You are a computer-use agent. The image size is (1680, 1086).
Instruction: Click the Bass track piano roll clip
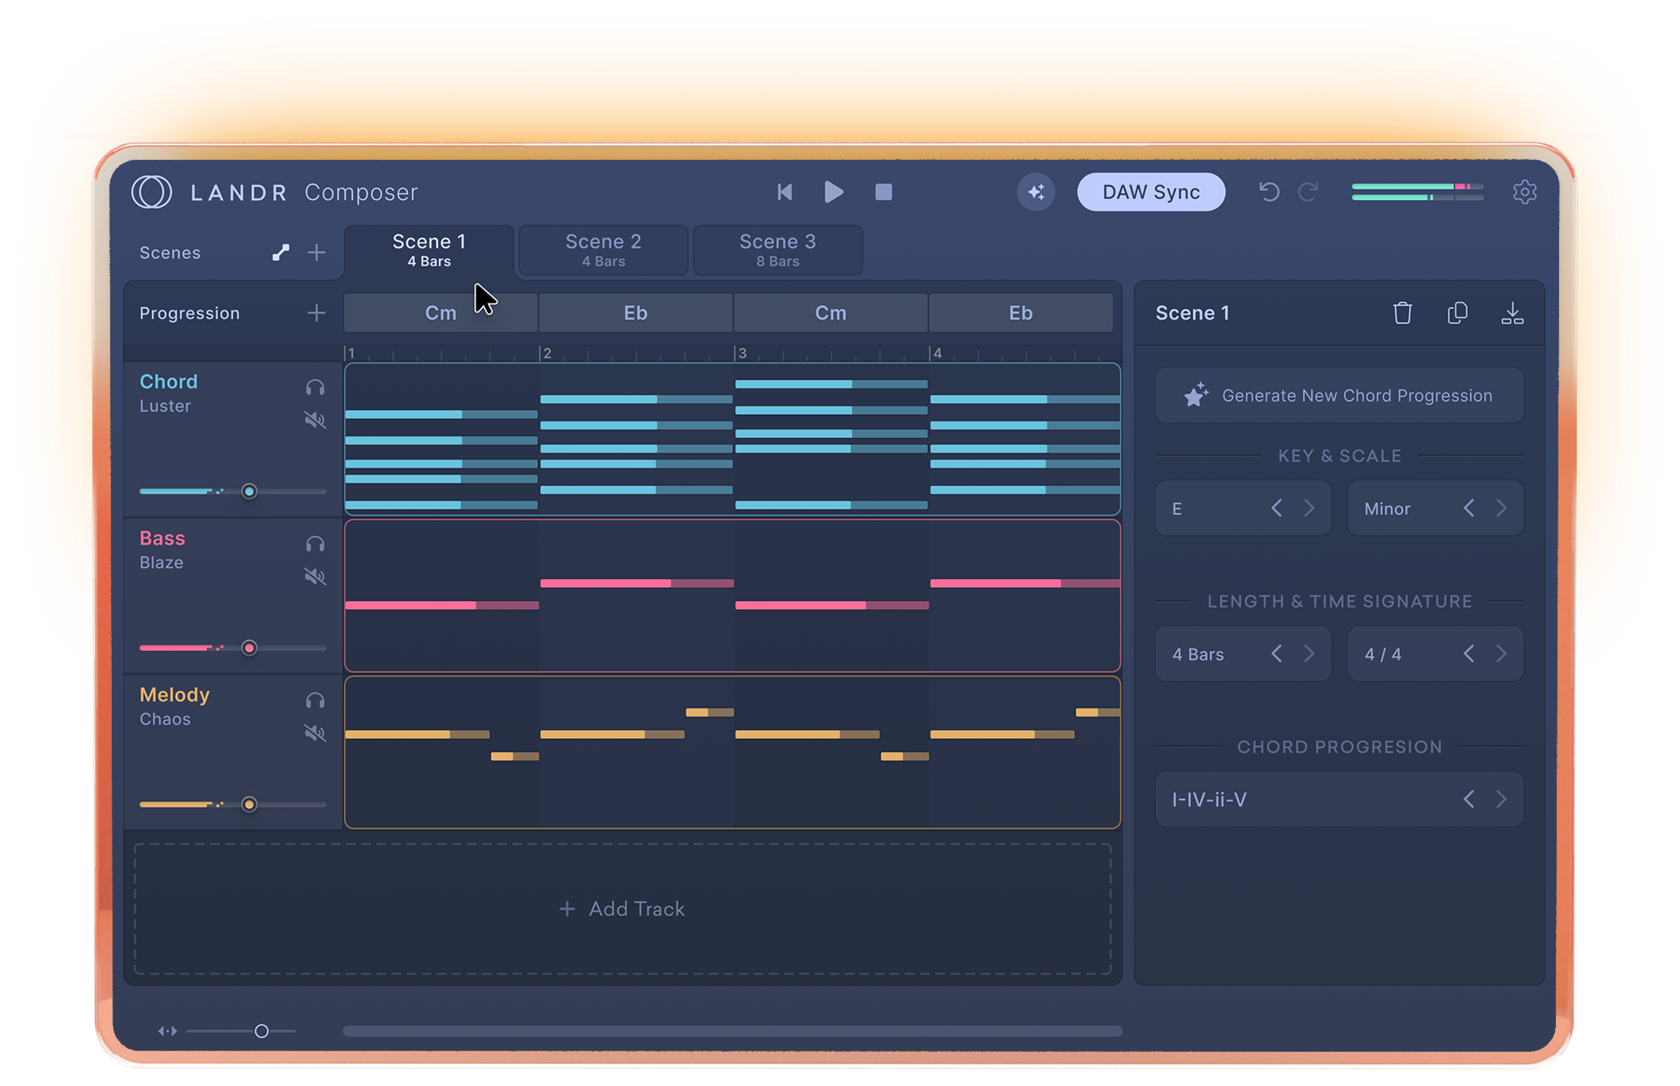732,596
